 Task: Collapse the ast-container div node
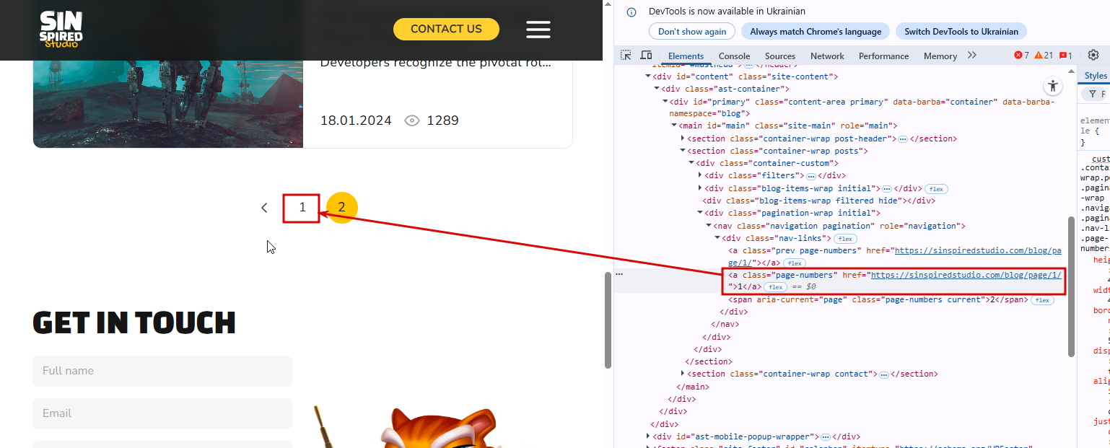[657, 89]
